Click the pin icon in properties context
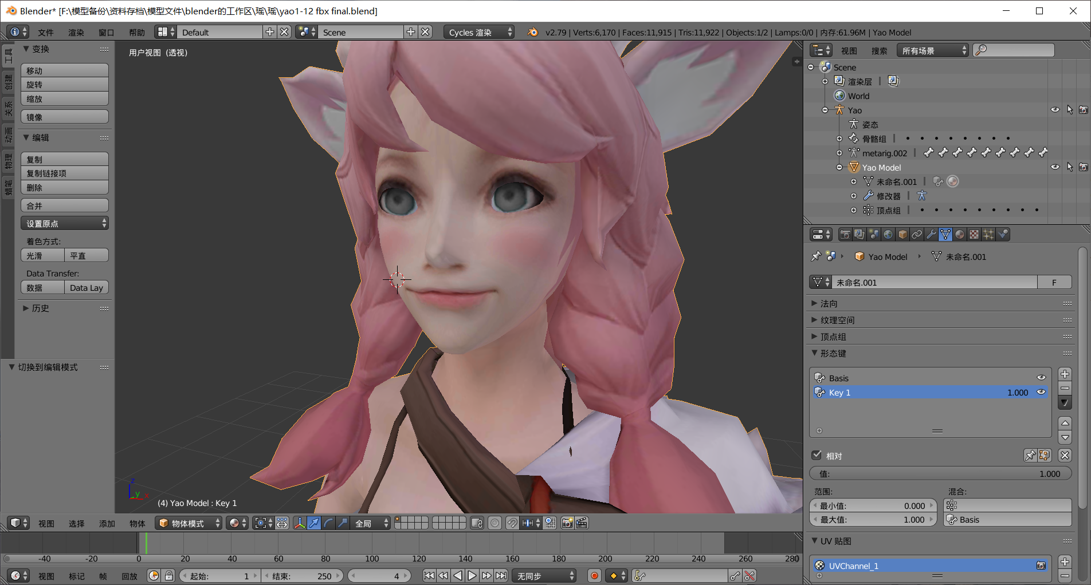This screenshot has height=585, width=1091. [x=816, y=256]
